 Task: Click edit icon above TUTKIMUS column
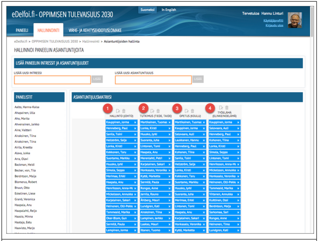(x=152, y=111)
